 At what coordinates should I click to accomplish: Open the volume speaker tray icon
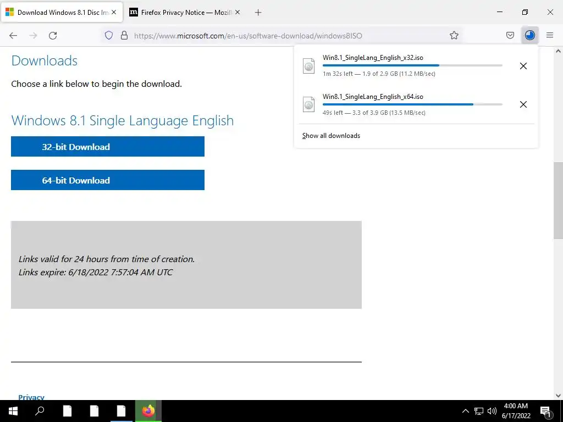click(492, 411)
